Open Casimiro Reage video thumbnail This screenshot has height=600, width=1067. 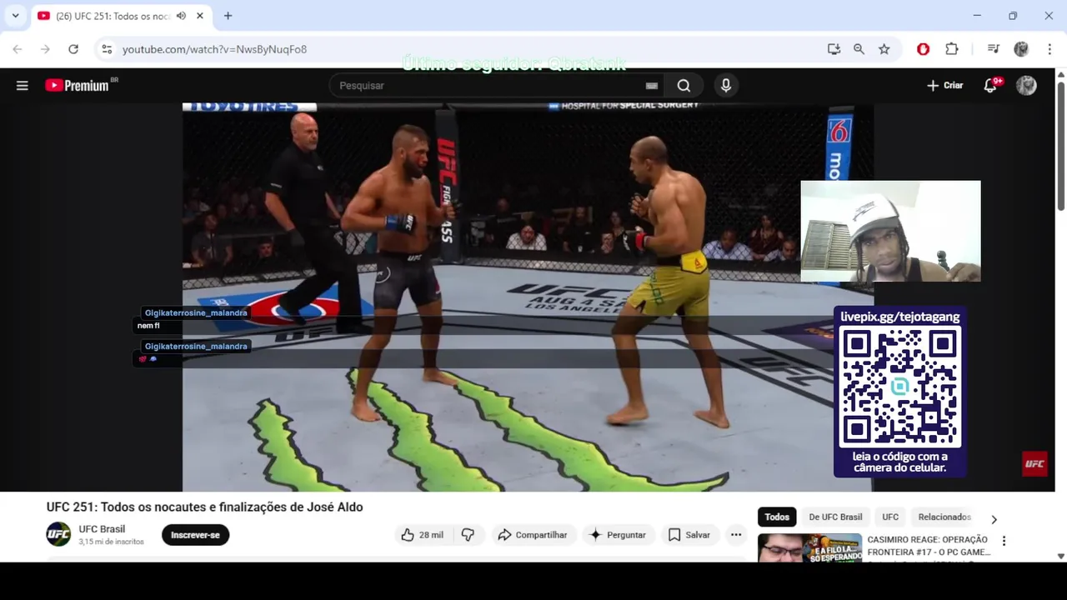(809, 548)
